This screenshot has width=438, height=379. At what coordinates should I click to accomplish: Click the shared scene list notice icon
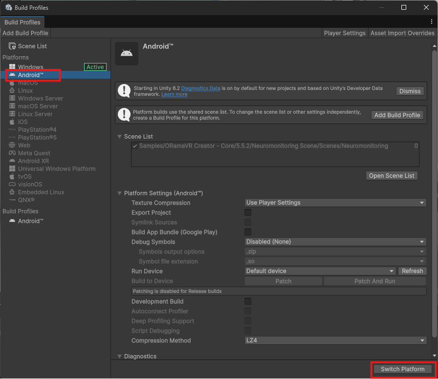124,115
